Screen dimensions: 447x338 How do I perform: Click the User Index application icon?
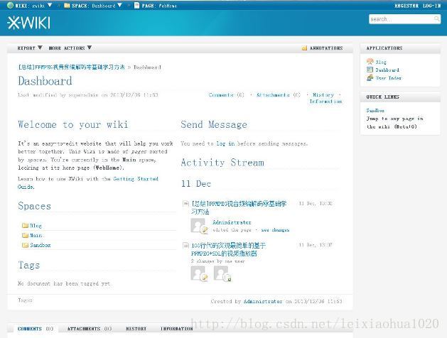[370, 77]
